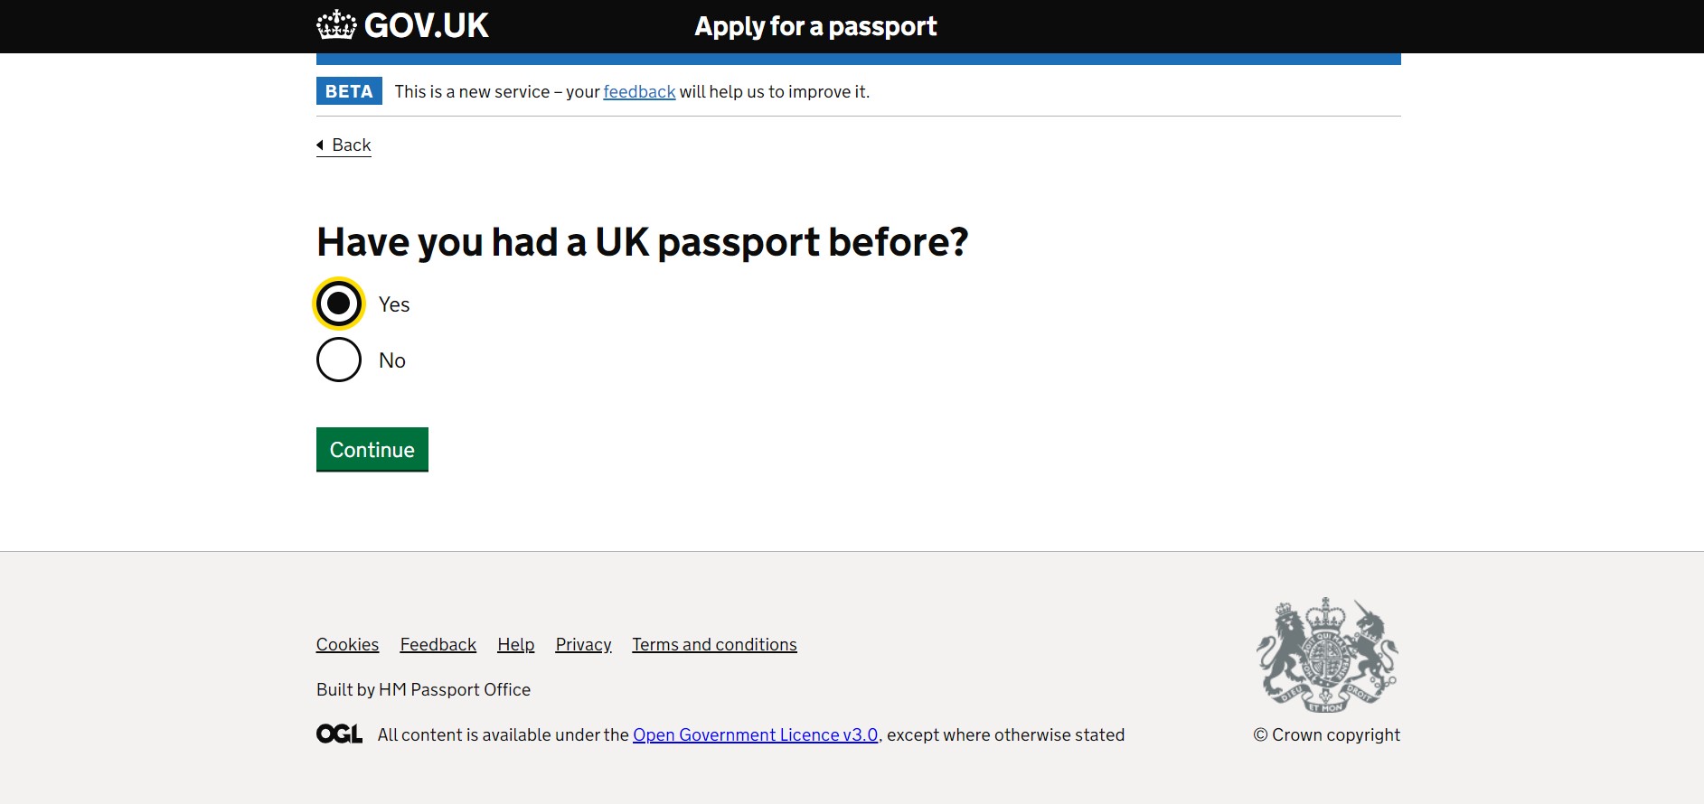Open the feedback link in beta banner
The width and height of the screenshot is (1704, 804).
point(639,92)
